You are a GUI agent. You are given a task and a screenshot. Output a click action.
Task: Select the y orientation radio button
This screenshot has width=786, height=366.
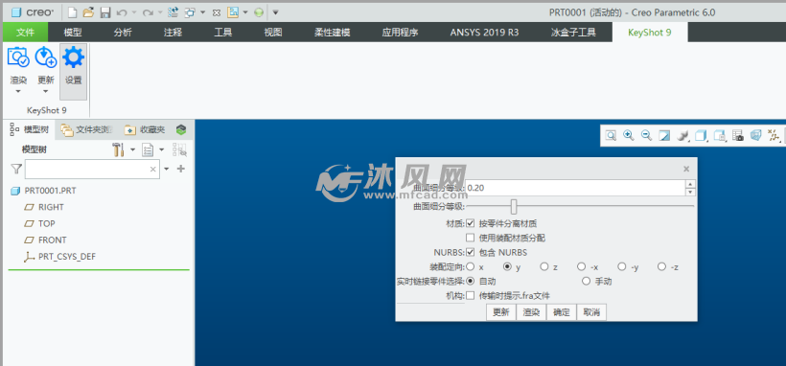point(507,266)
